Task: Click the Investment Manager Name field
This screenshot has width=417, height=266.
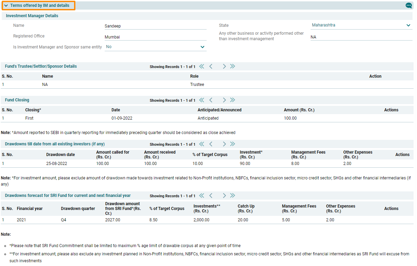Action: tap(155, 26)
